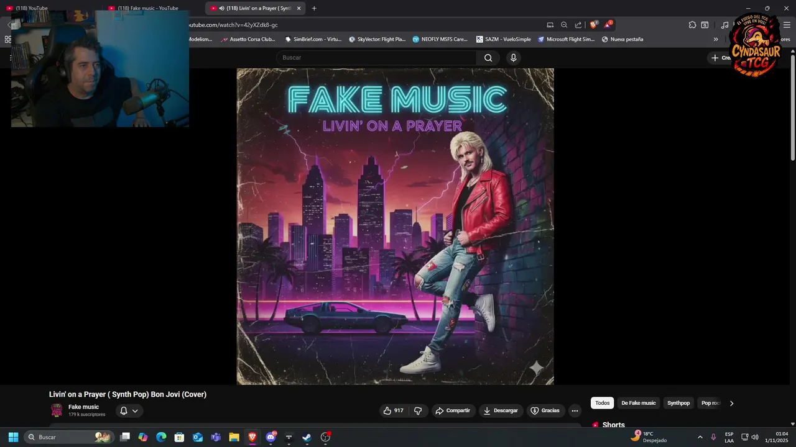Click the system tray microphone icon

[713, 437]
